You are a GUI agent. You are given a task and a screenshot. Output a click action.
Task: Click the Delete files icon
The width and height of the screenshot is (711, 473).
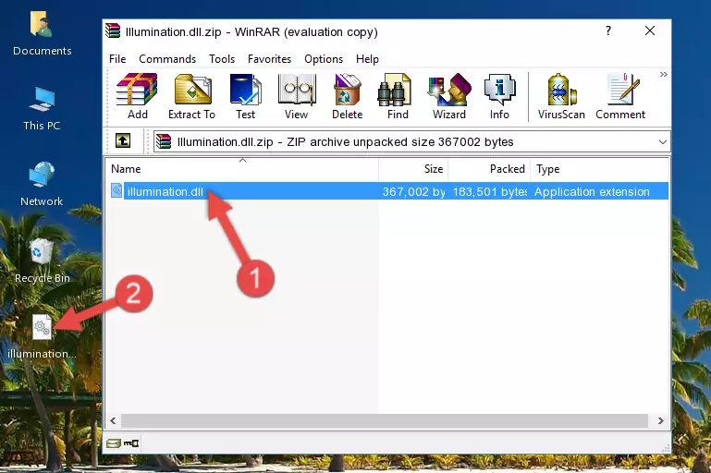click(x=348, y=96)
